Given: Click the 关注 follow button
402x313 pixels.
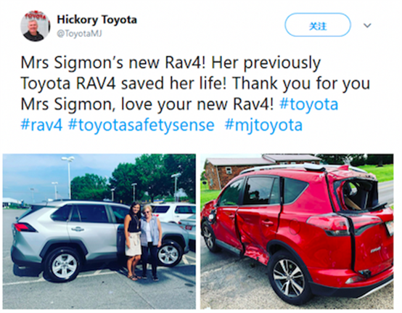Looking at the screenshot, I should coord(318,25).
